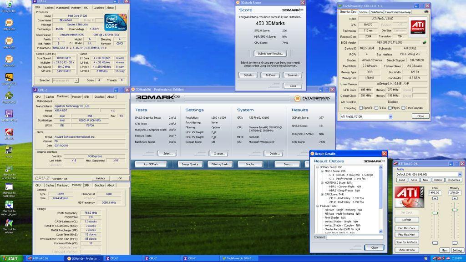Open the PowerColor Giveaway tab in GPU-Z
Screen dimensions: 466x262
tap(398, 12)
